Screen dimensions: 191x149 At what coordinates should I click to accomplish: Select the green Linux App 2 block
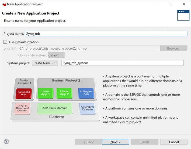pyautogui.click(x=64, y=93)
